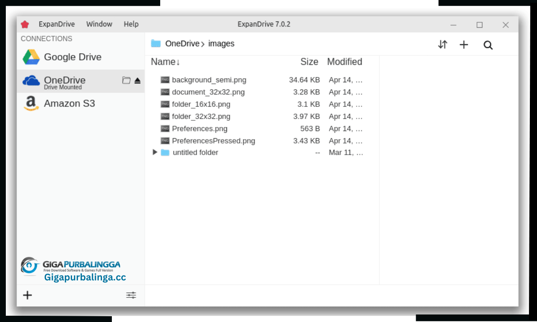Click the plus icon in file toolbar

tap(464, 44)
